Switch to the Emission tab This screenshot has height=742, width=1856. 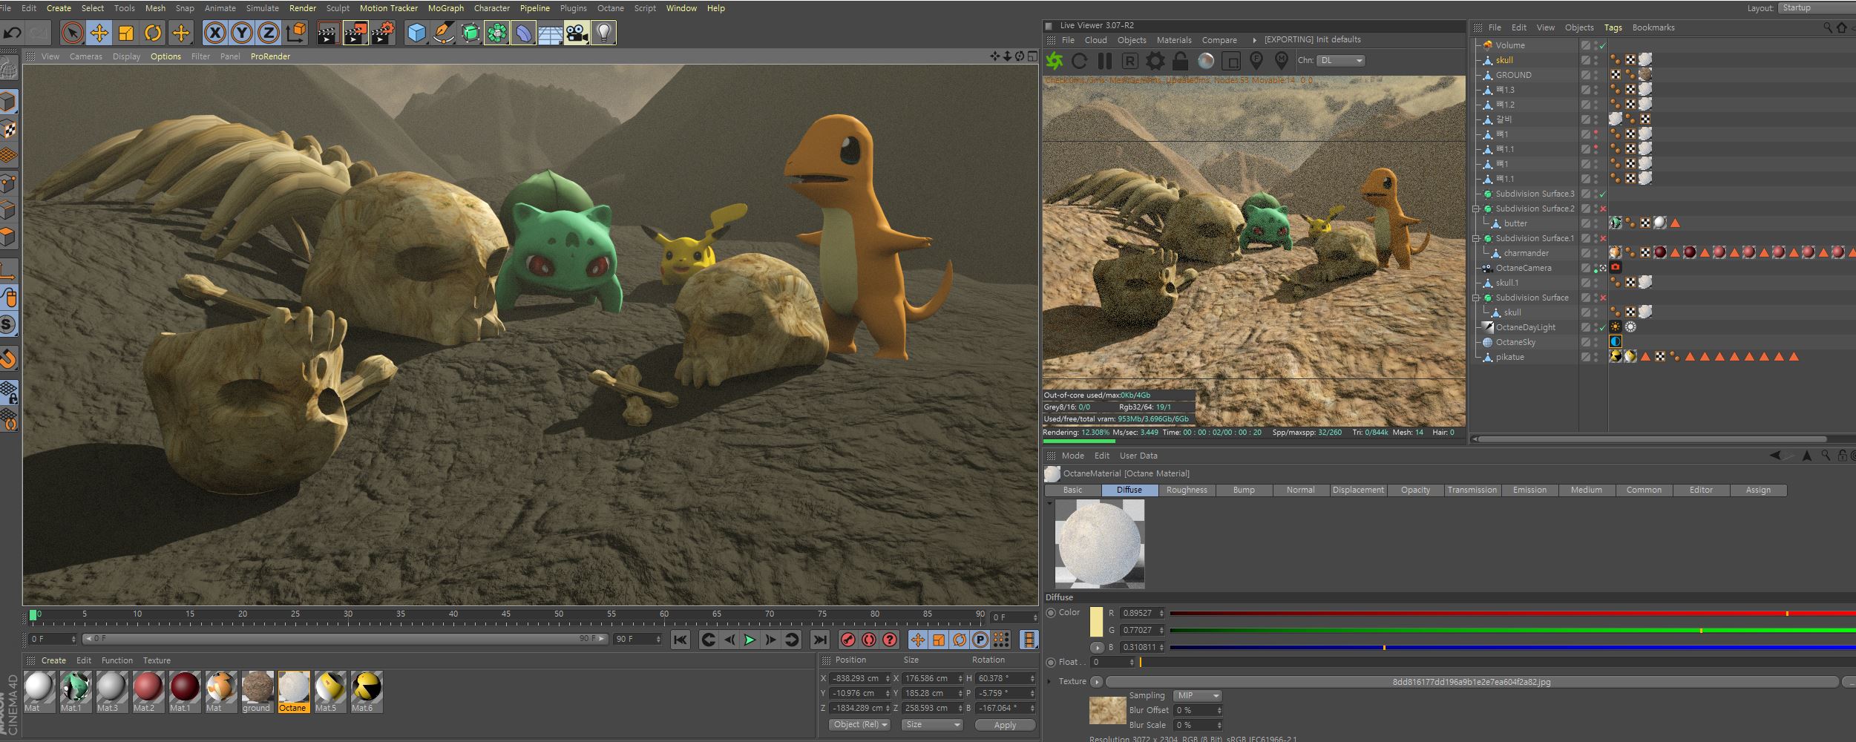coord(1529,490)
